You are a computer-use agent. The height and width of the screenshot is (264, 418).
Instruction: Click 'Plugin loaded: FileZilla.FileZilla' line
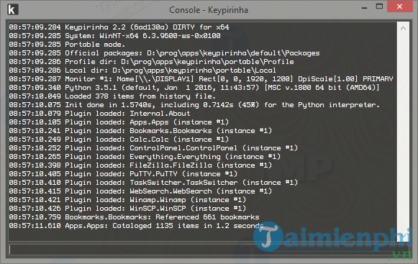tap(140, 165)
